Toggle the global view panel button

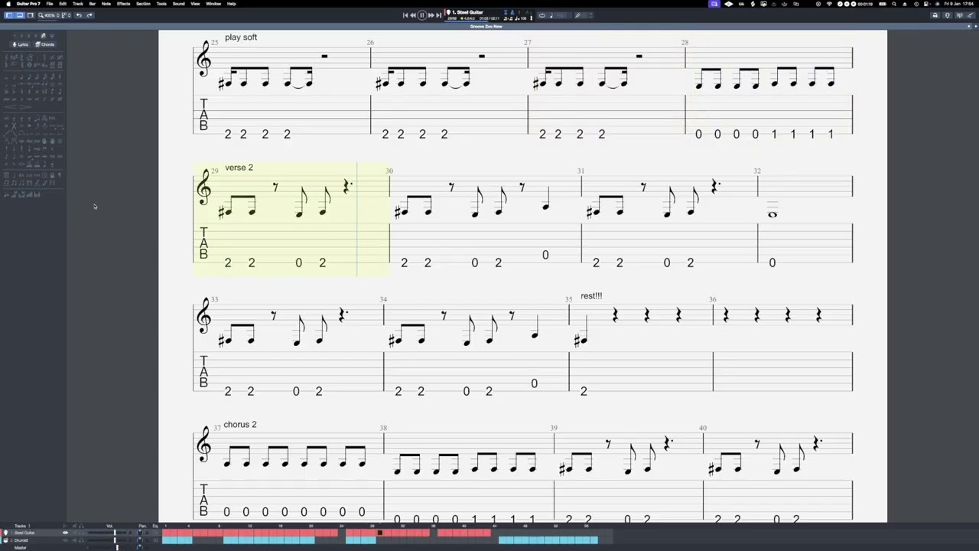click(x=20, y=15)
